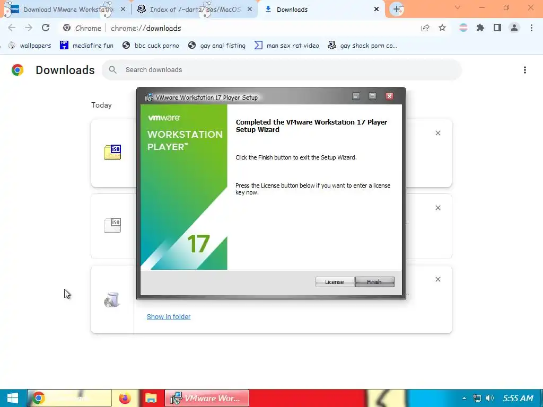
Task: Open Chrome tab search chevron
Action: (458, 7)
